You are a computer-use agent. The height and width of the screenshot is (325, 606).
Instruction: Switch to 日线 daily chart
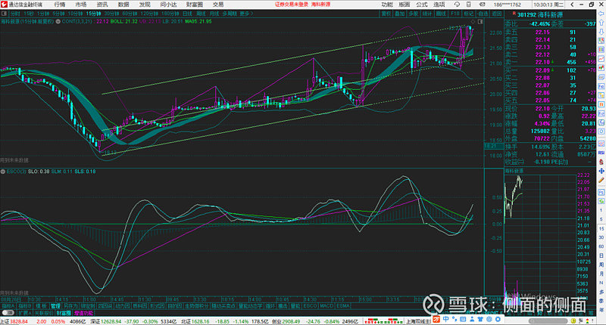187,14
